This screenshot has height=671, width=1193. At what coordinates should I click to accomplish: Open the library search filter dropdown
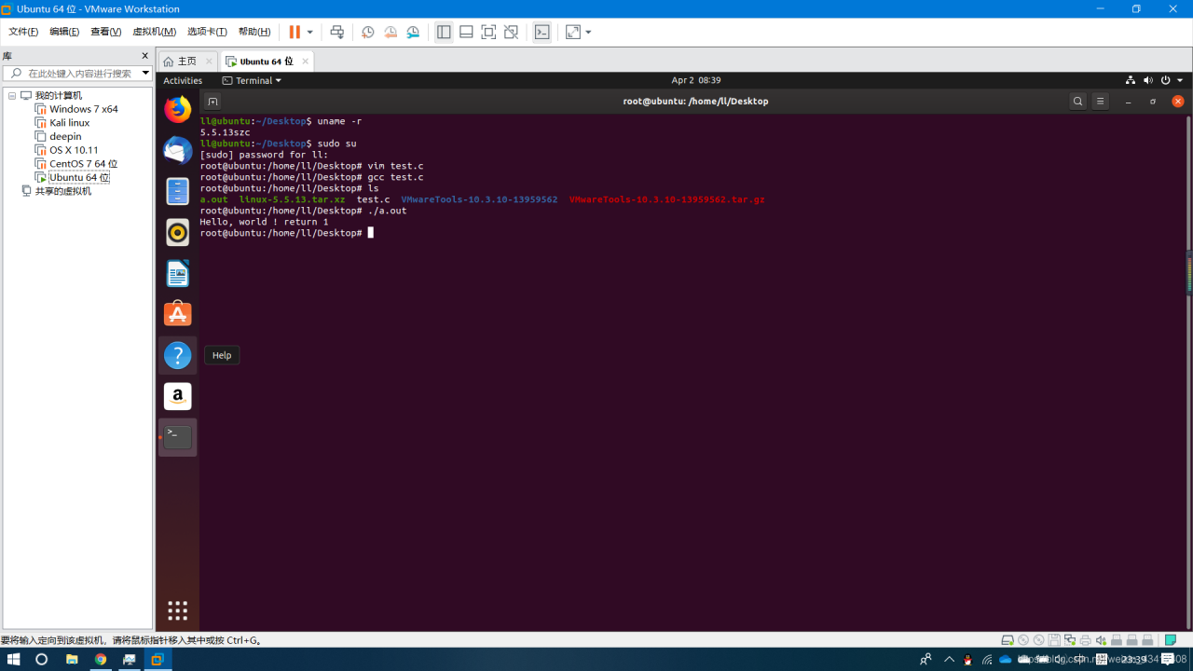[x=145, y=73]
